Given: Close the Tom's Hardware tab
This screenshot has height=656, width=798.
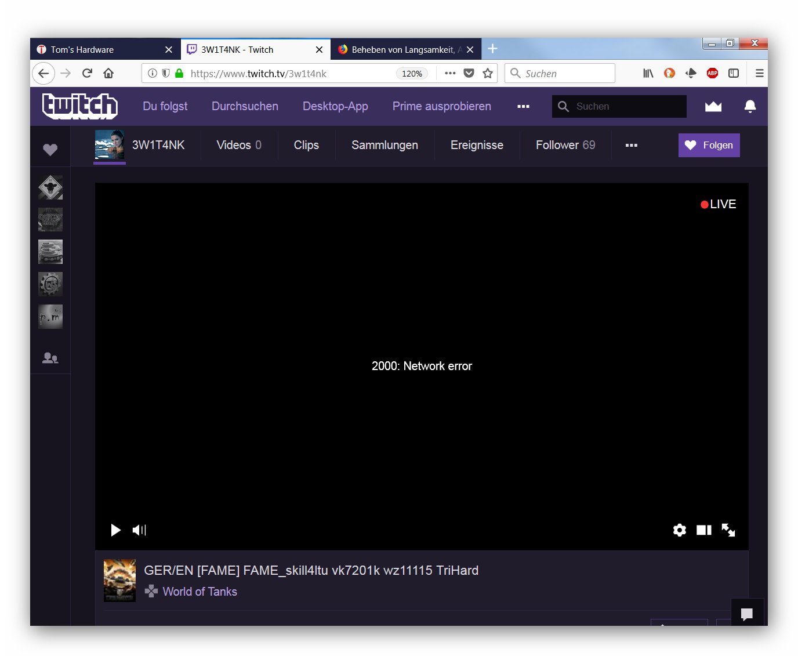Looking at the screenshot, I should [x=169, y=50].
